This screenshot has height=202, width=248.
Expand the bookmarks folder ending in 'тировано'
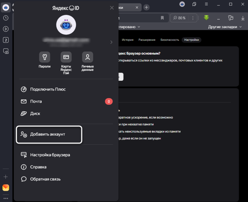tap(129, 27)
